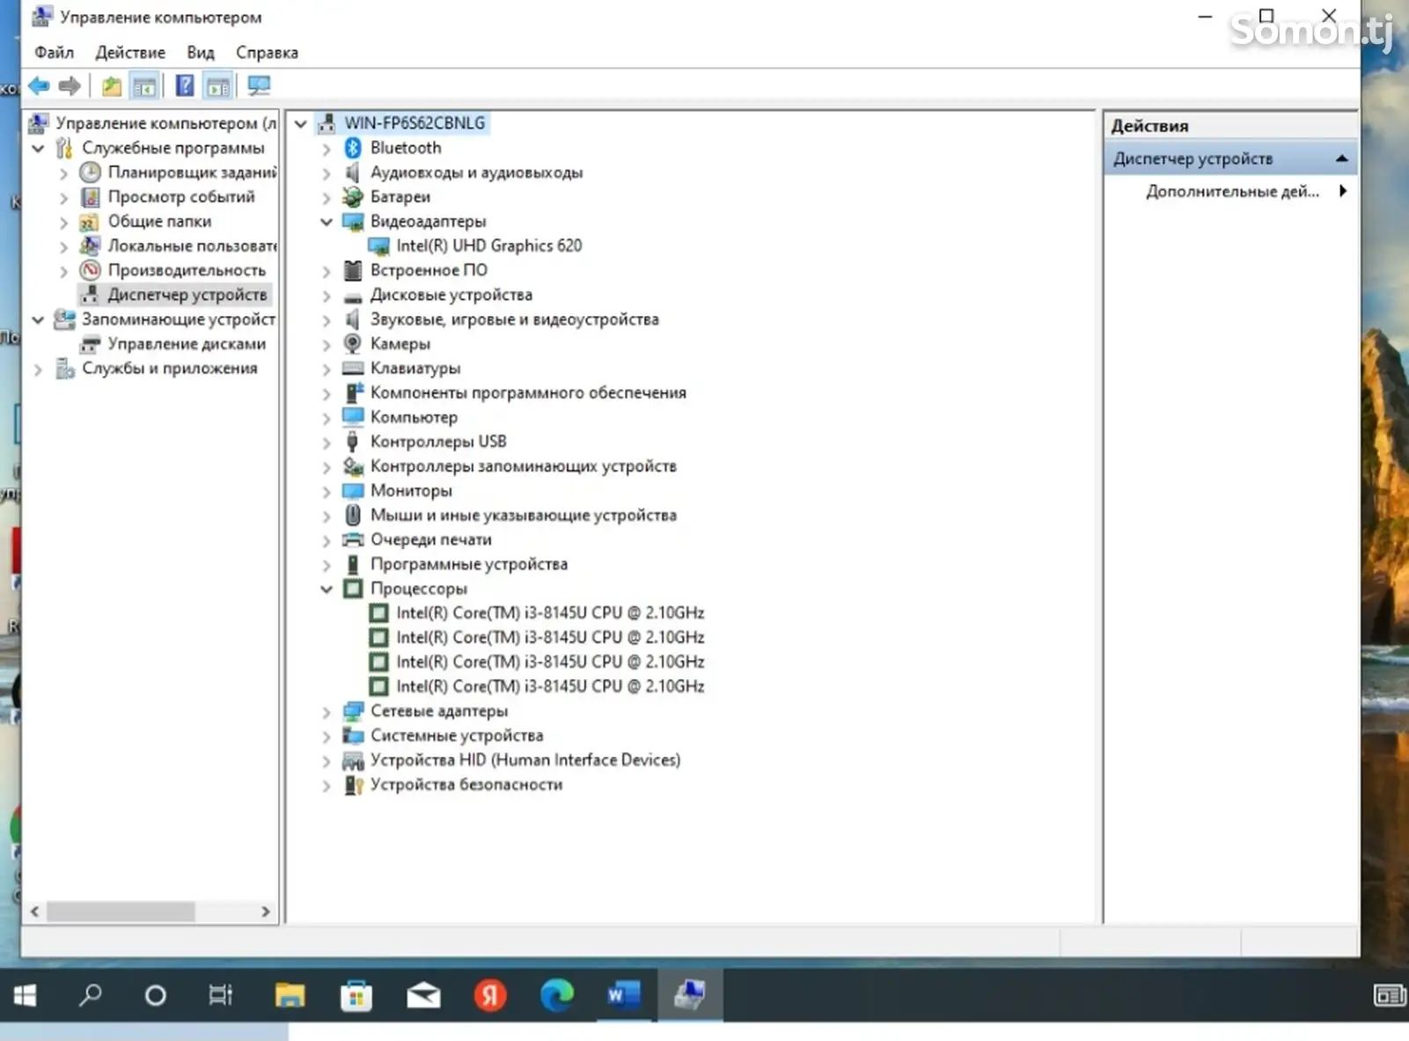Click the Камеры category icon
This screenshot has height=1041, width=1409.
353,343
